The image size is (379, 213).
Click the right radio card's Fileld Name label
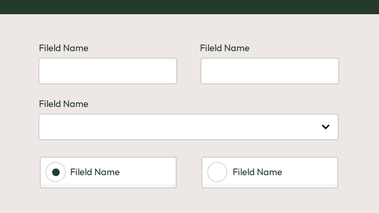pyautogui.click(x=257, y=172)
